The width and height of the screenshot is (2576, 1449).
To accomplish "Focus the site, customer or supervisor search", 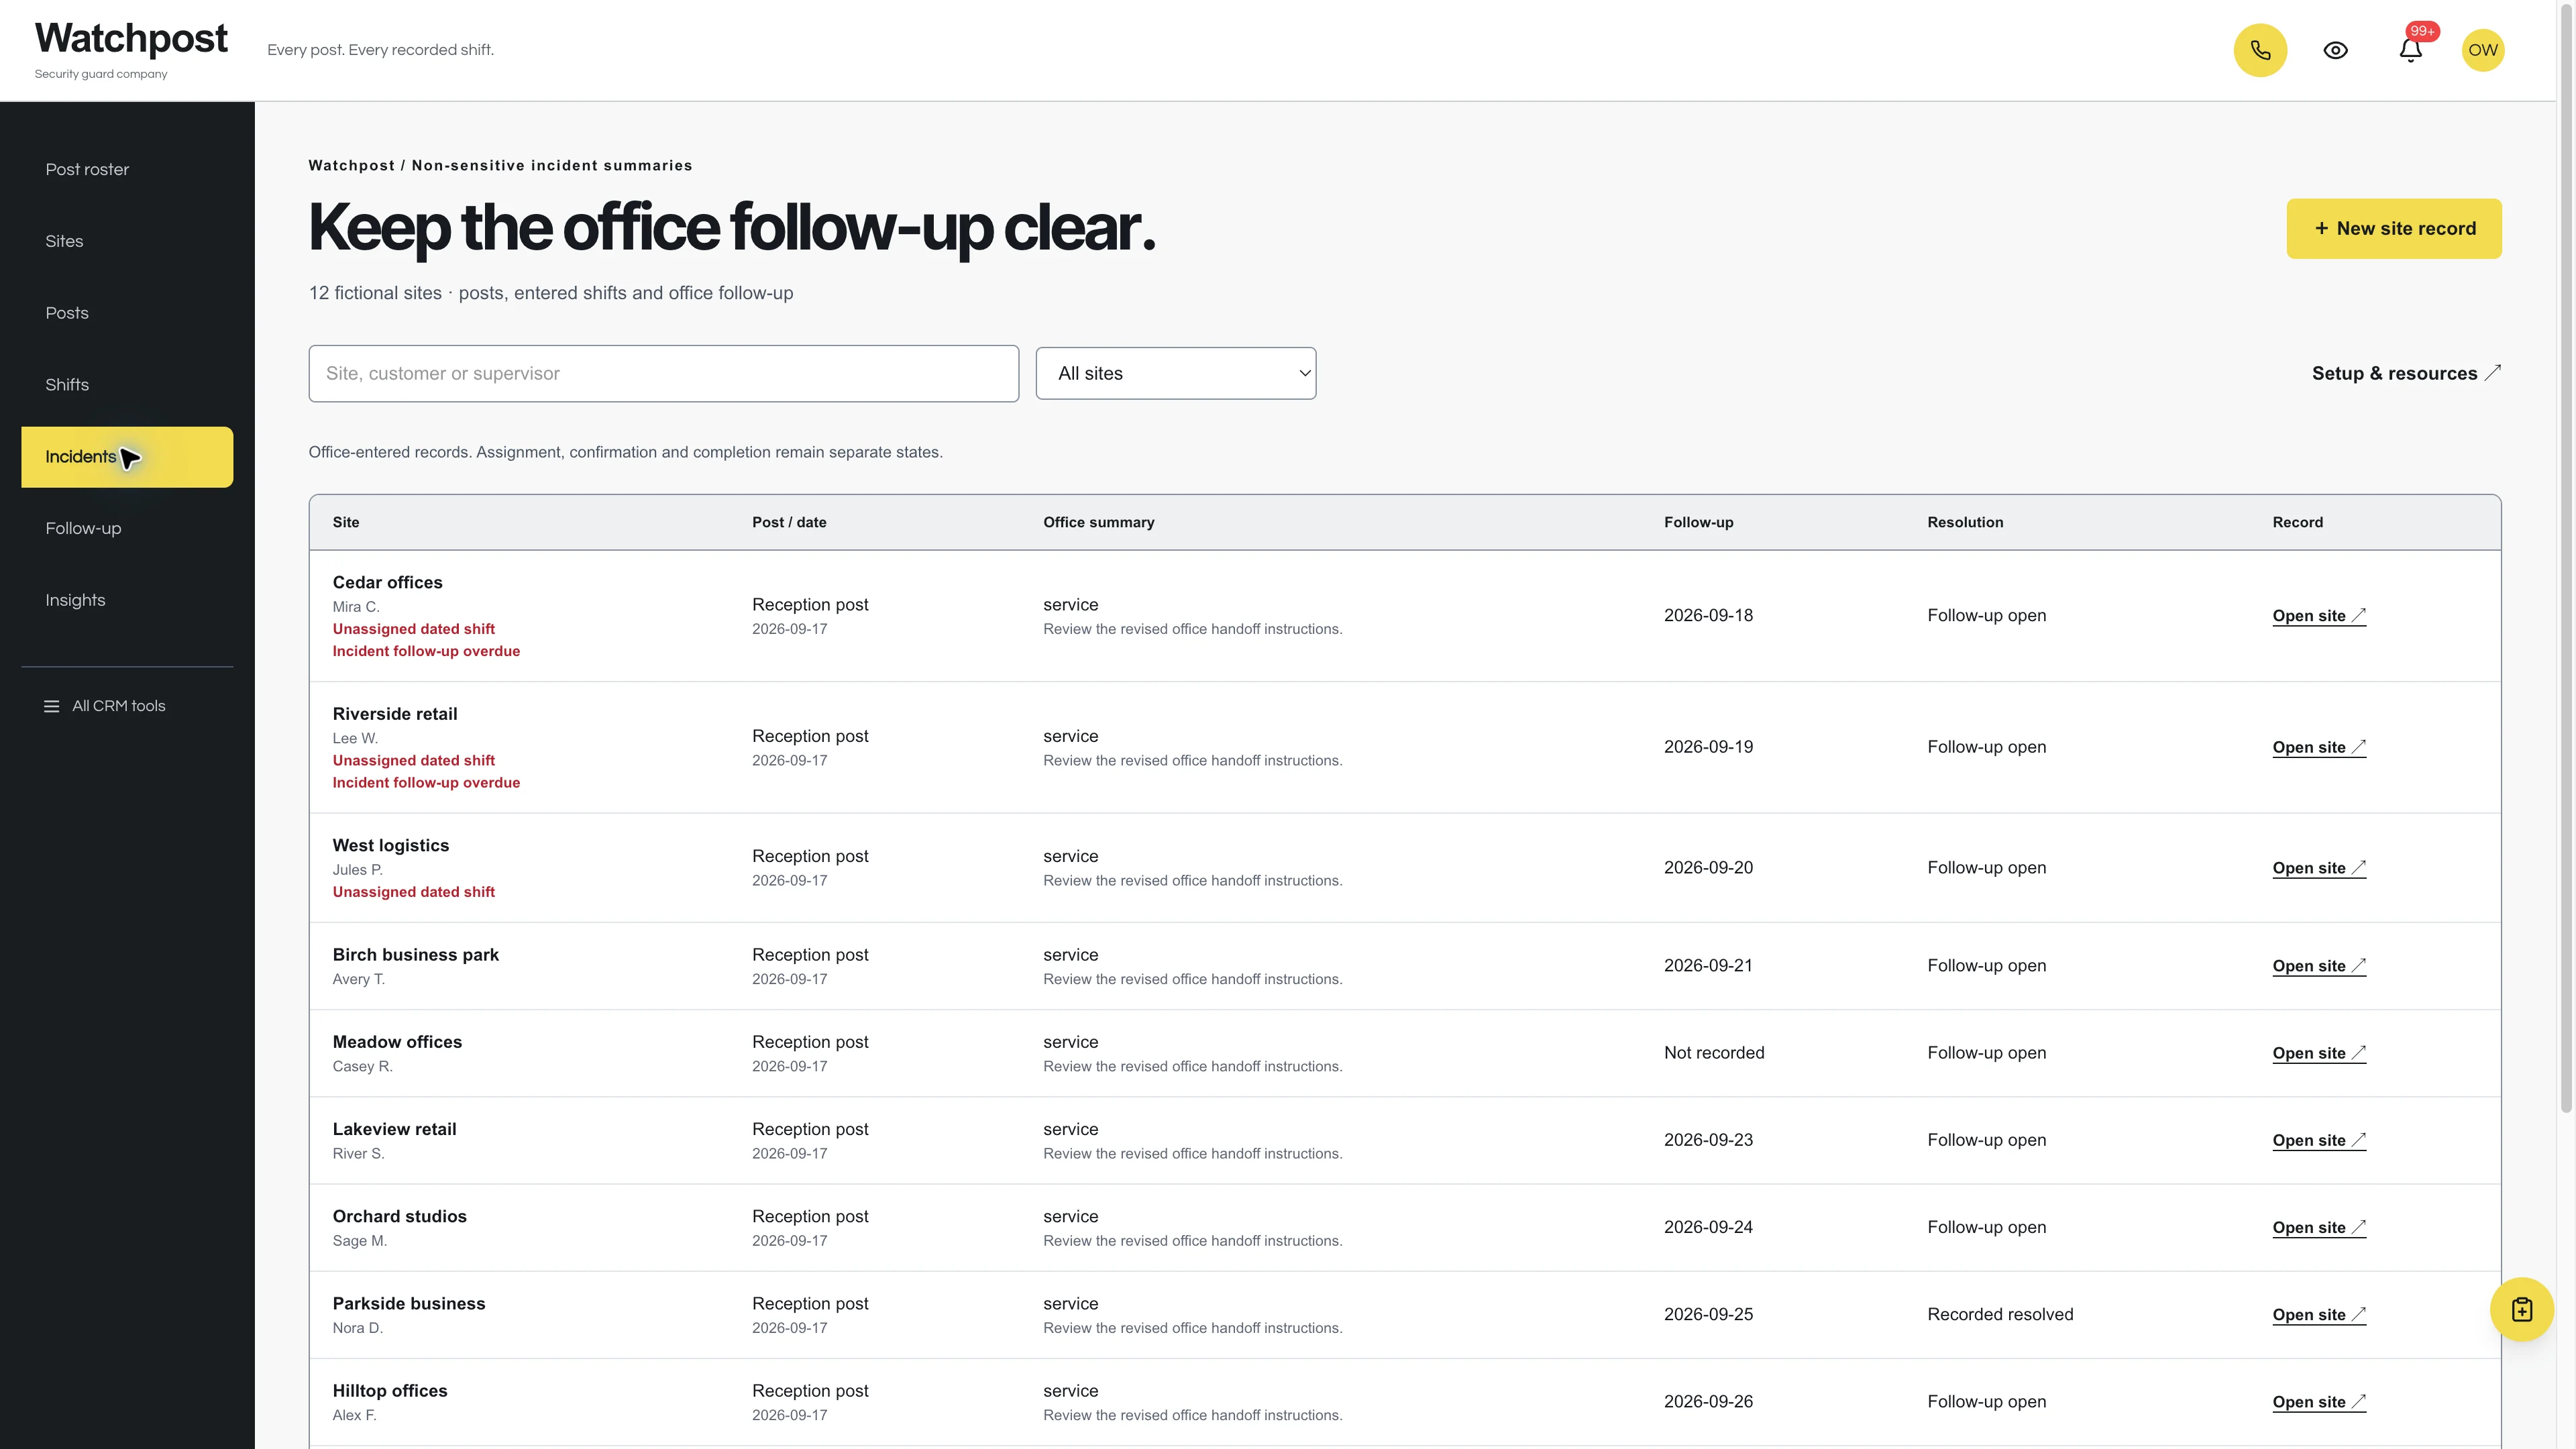I will pyautogui.click(x=664, y=374).
